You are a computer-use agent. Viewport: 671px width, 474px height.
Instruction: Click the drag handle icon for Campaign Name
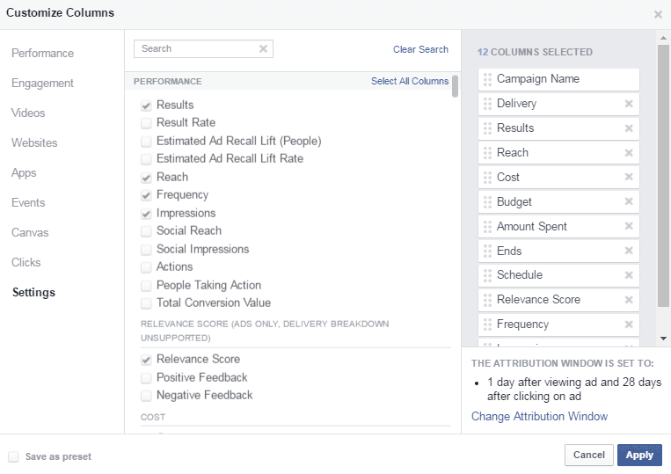click(x=488, y=79)
